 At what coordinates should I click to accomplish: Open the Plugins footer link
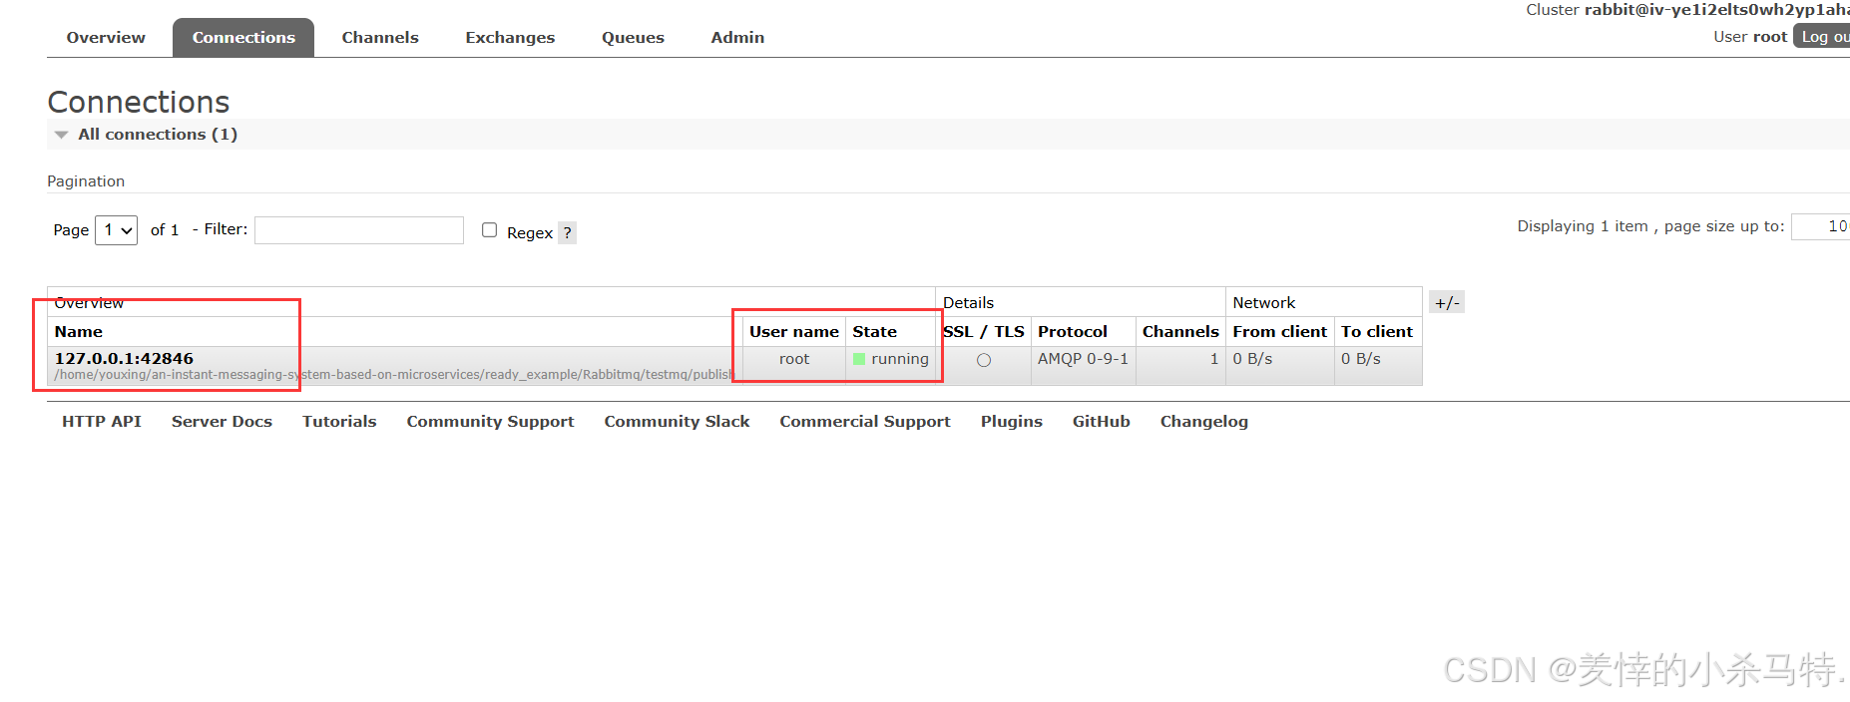(1011, 422)
